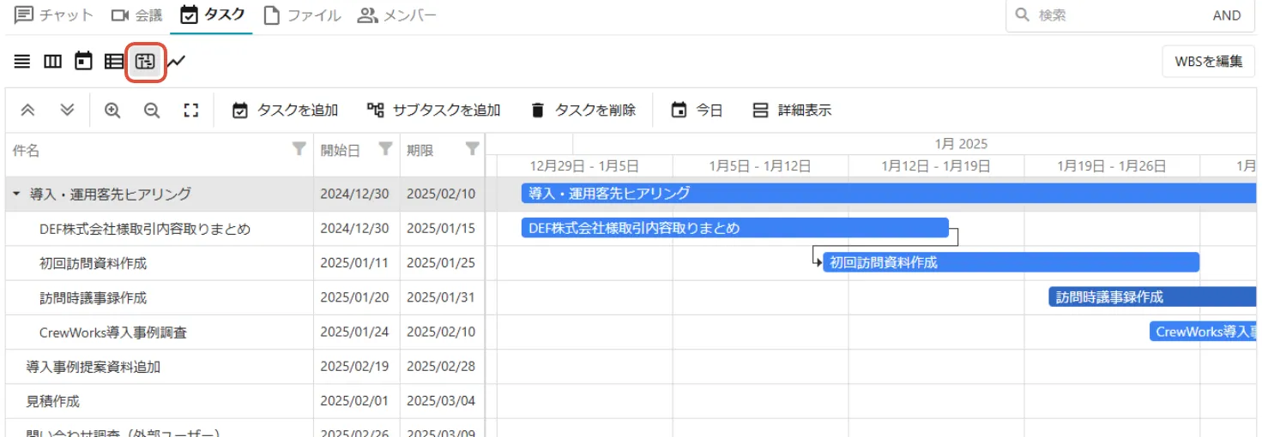Open the チャット tab
Screen dimensions: 1262x437
click(55, 15)
